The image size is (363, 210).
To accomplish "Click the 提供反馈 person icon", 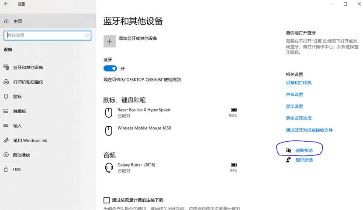I will pyautogui.click(x=288, y=160).
